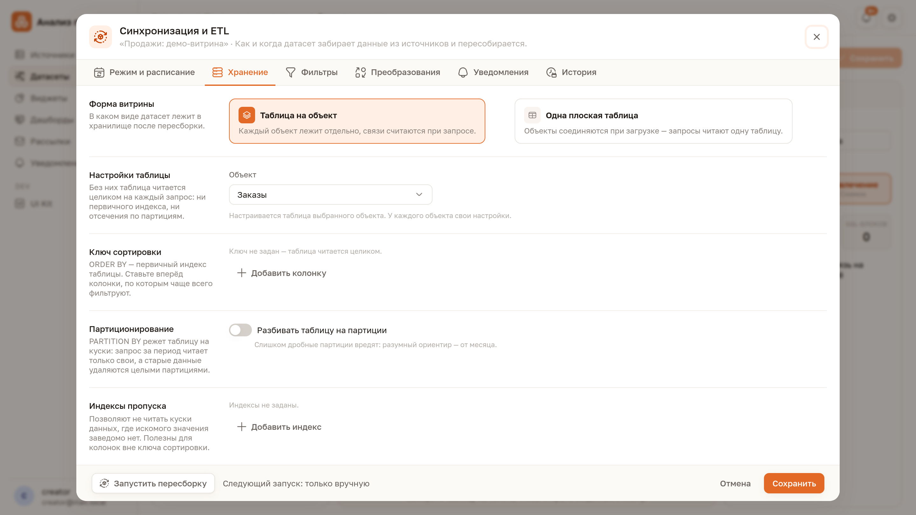Click the table icon in Одна плоская таблица
This screenshot has width=916, height=515.
[x=532, y=115]
